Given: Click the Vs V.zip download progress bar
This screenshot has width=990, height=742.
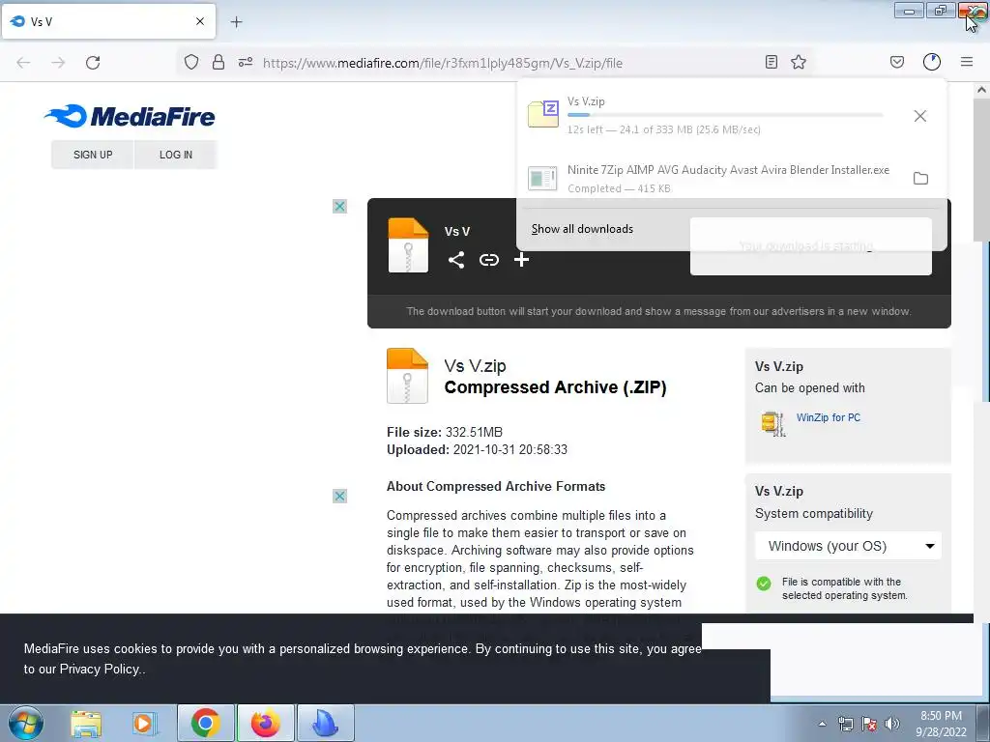Looking at the screenshot, I should (x=725, y=115).
